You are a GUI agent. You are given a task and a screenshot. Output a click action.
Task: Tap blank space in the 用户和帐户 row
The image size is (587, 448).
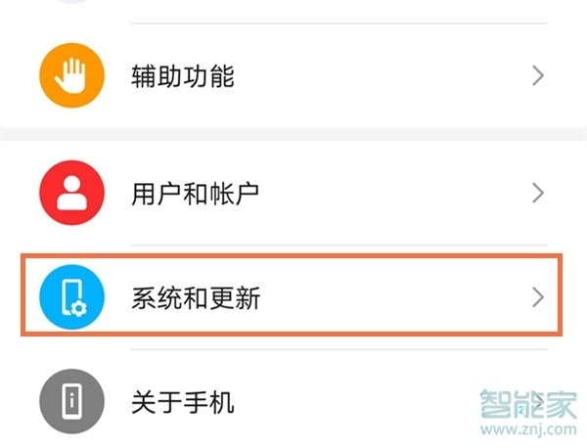click(x=391, y=193)
